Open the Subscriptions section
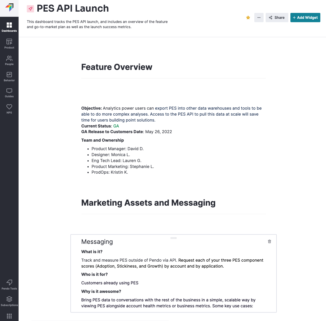326x321 pixels. click(x=9, y=301)
